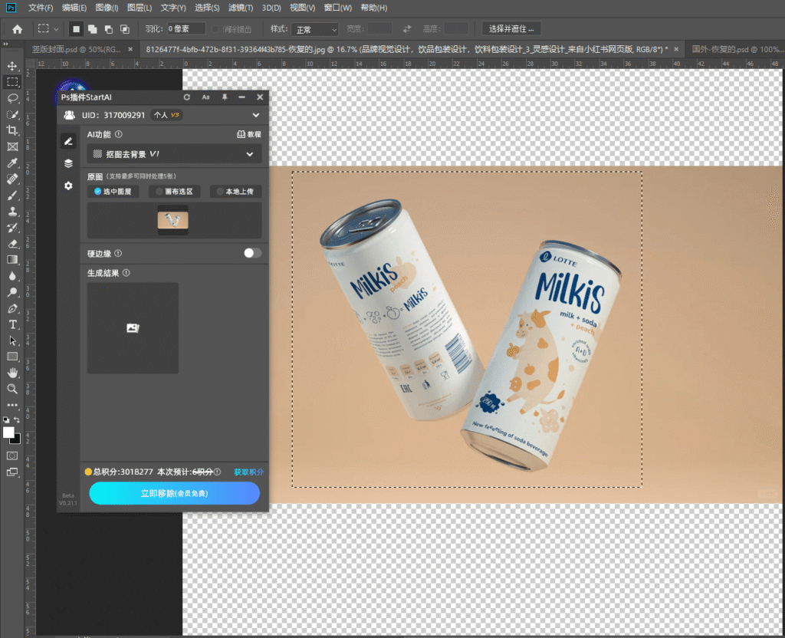785x638 pixels.
Task: Select the 画布选区 radio option
Action: (x=175, y=192)
